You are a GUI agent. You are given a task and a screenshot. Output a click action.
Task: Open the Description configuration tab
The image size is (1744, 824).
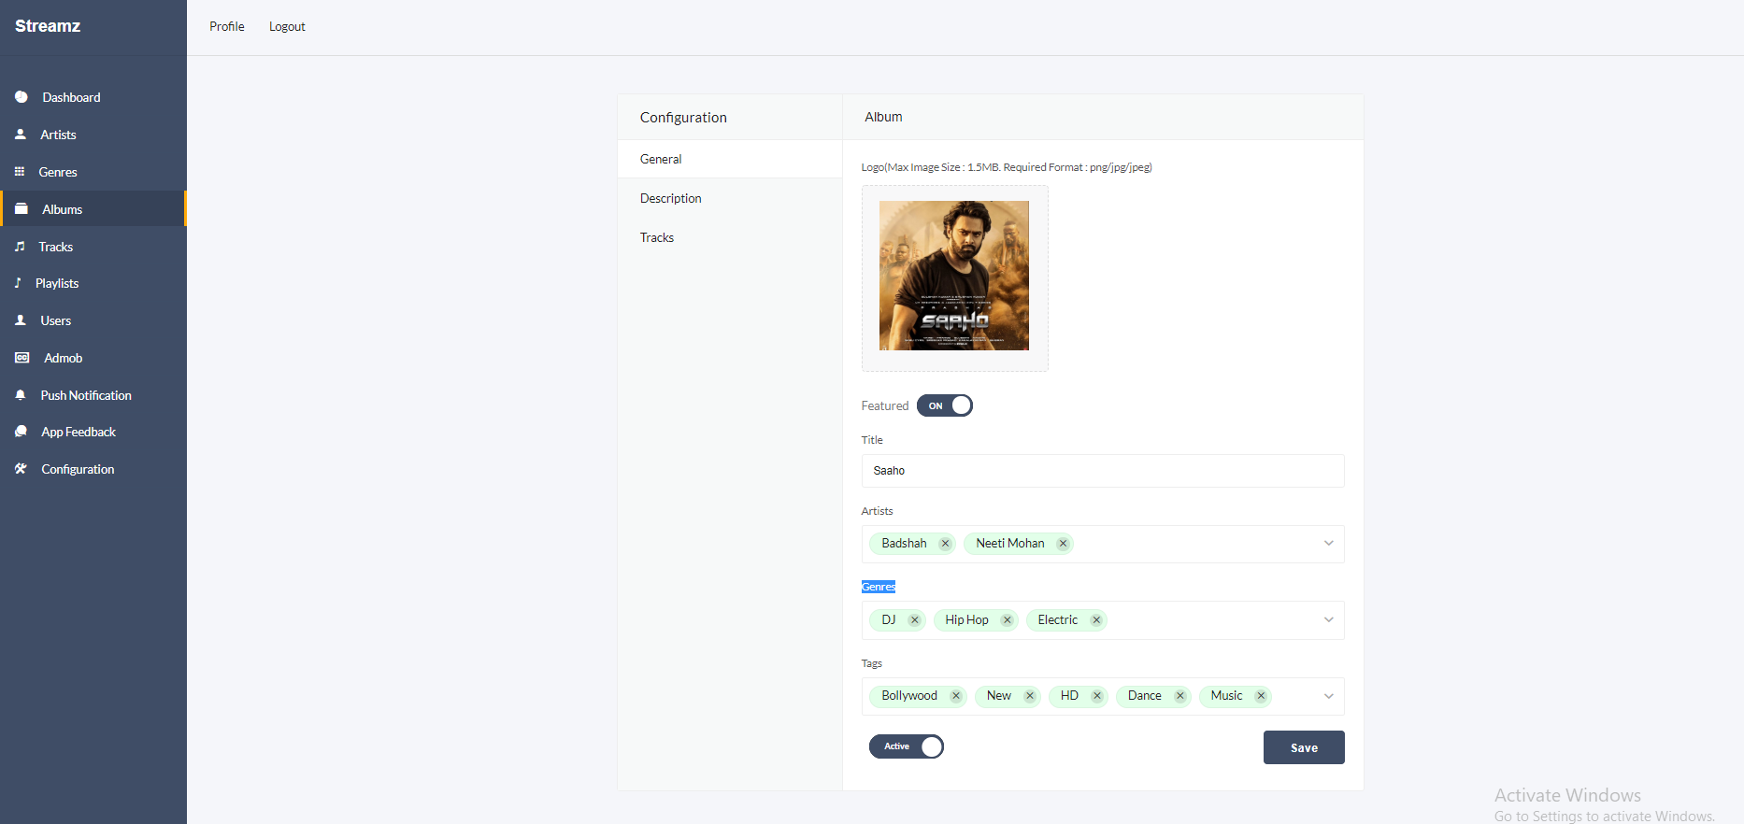(671, 198)
